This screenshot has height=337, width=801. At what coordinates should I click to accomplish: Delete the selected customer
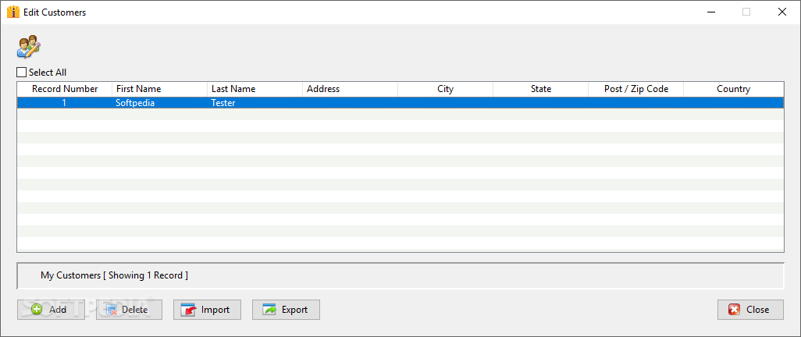pyautogui.click(x=130, y=310)
